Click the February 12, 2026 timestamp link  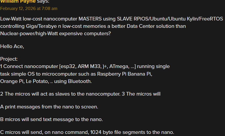29,8
